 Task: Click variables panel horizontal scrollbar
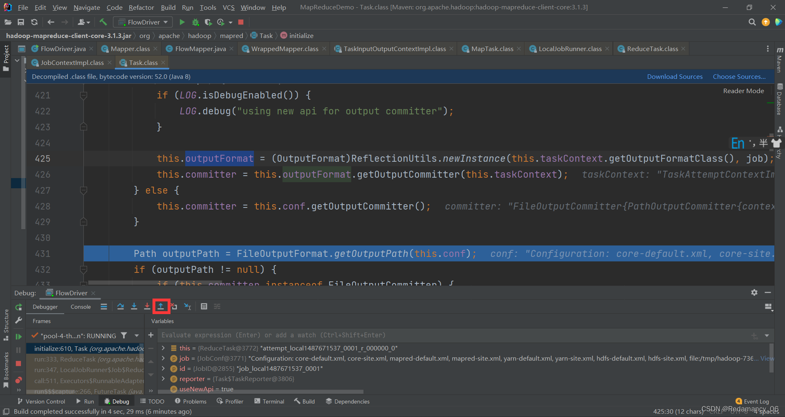point(260,391)
